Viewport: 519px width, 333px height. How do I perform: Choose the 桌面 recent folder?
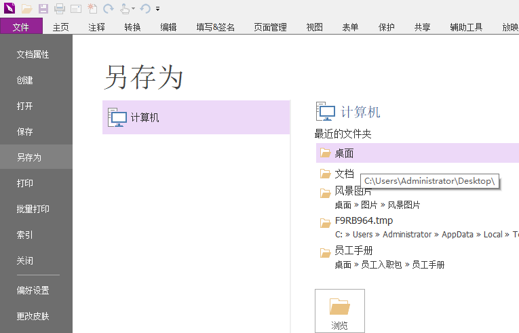[417, 153]
